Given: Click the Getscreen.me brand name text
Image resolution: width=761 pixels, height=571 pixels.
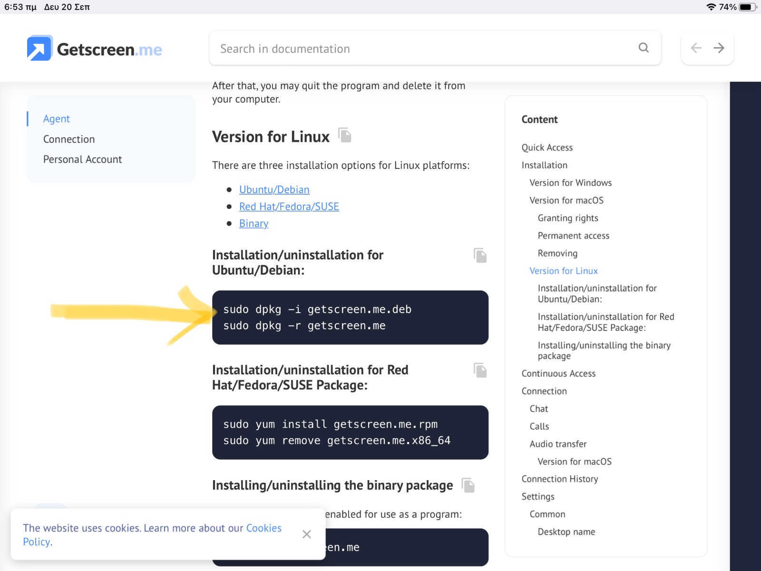Looking at the screenshot, I should tap(109, 49).
